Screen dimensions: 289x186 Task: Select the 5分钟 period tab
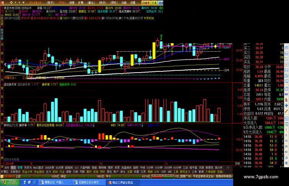point(150,168)
